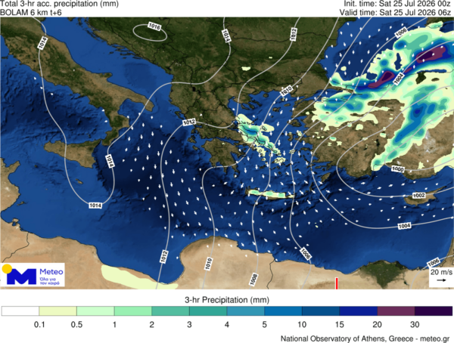Viewport: 454px width, 343px height.
Task: Click the 1002 isobar label near Cyprus
Action: (x=418, y=196)
